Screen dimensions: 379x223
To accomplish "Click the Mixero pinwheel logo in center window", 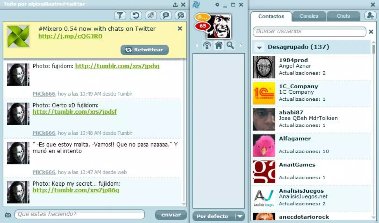I will coord(197,5).
